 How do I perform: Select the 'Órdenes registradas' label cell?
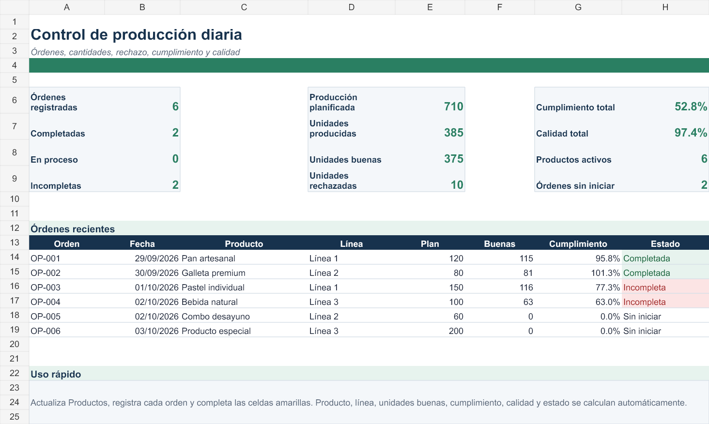click(x=67, y=100)
